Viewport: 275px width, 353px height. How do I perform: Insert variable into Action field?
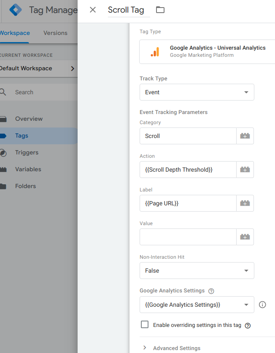pyautogui.click(x=245, y=170)
